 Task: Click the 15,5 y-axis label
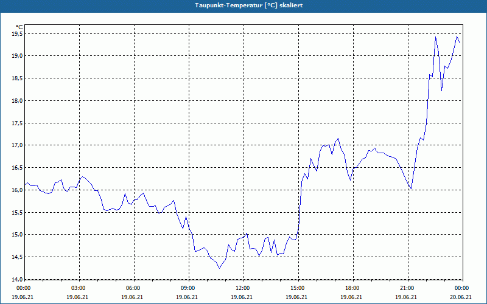click(x=18, y=212)
